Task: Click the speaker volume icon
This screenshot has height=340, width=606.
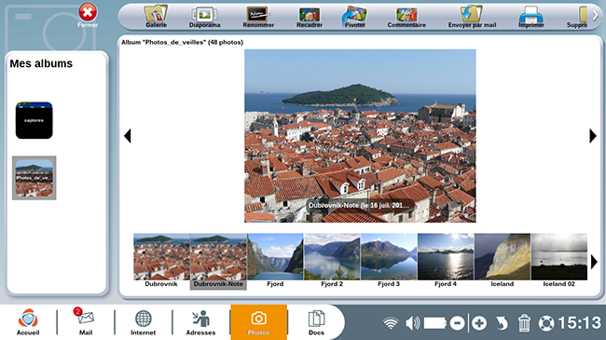Action: tap(413, 323)
